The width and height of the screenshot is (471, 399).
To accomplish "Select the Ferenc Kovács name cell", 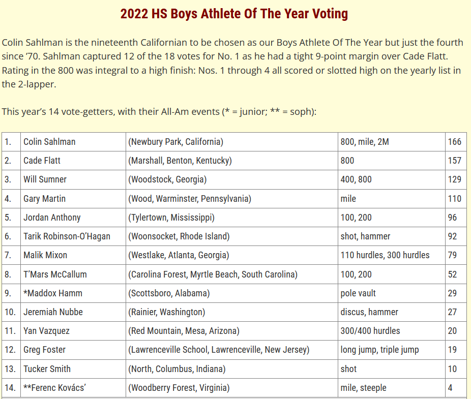I will click(73, 388).
